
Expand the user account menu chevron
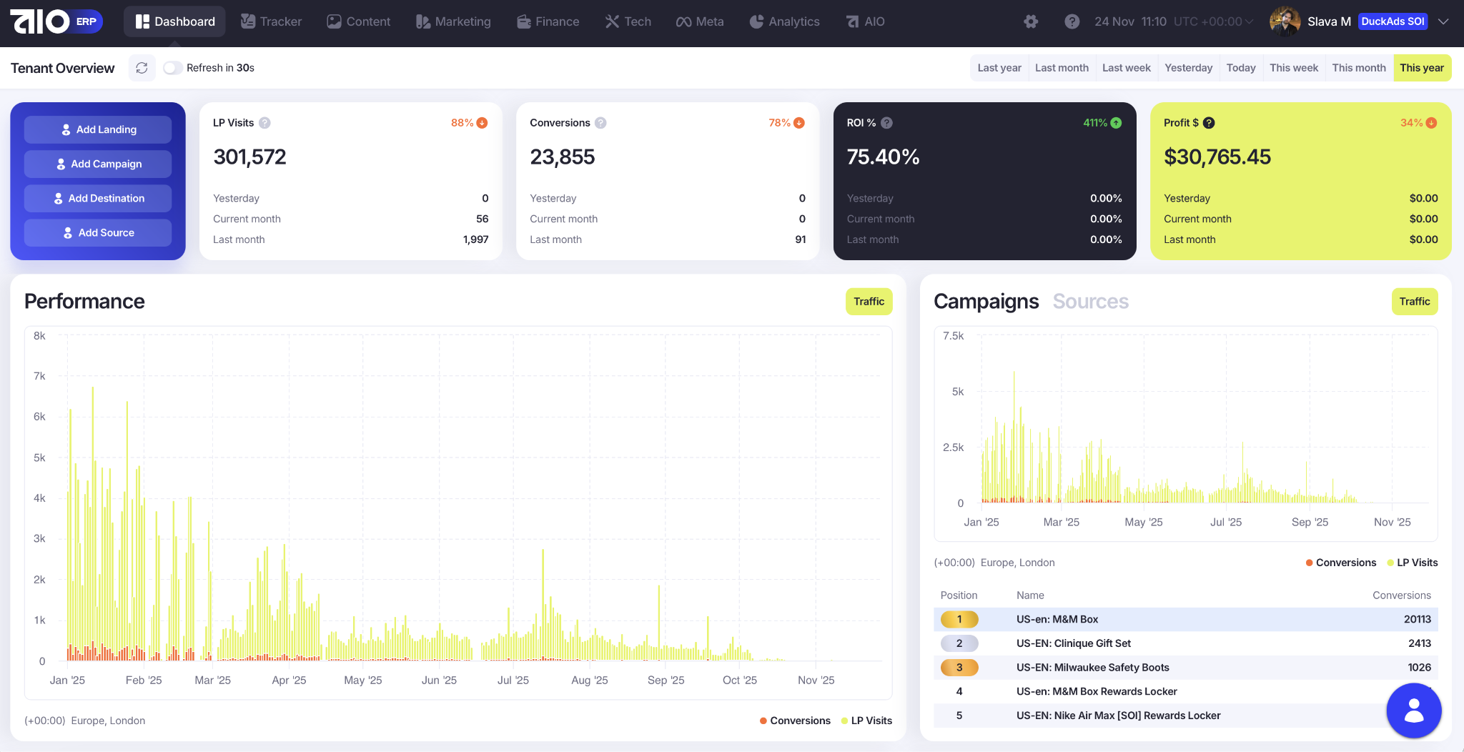point(1443,21)
